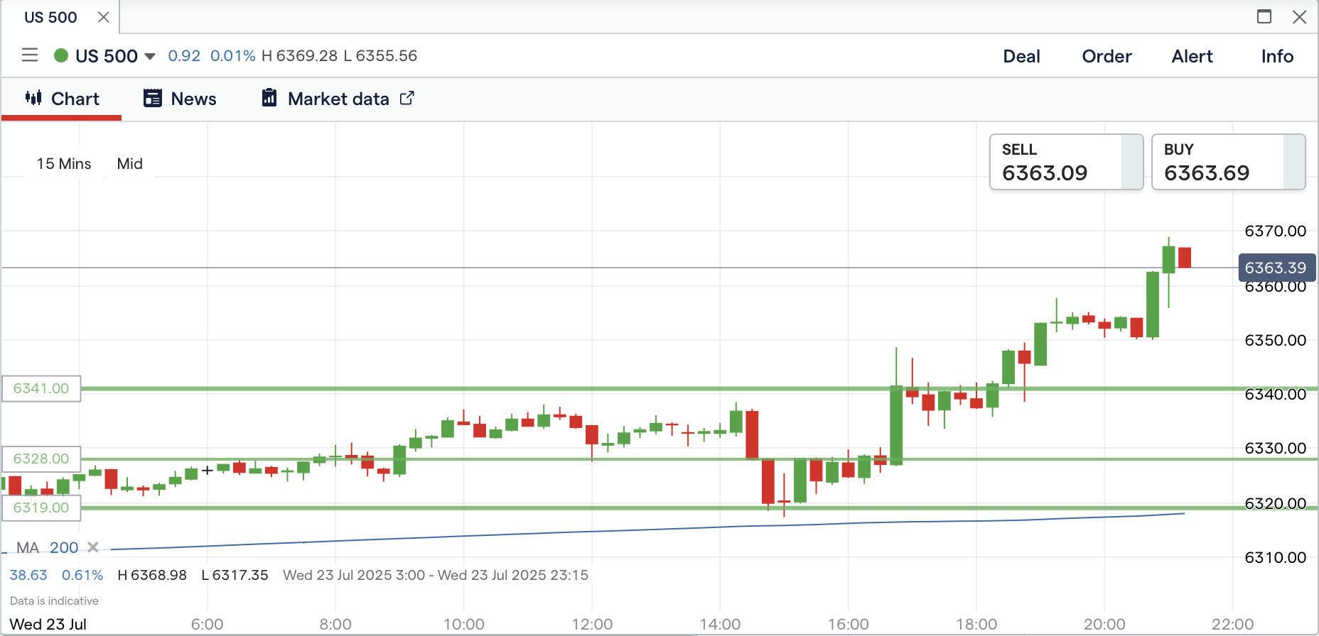Screen dimensions: 1319x636
Task: Click the 6363.39 current price marker
Action: tap(1276, 268)
